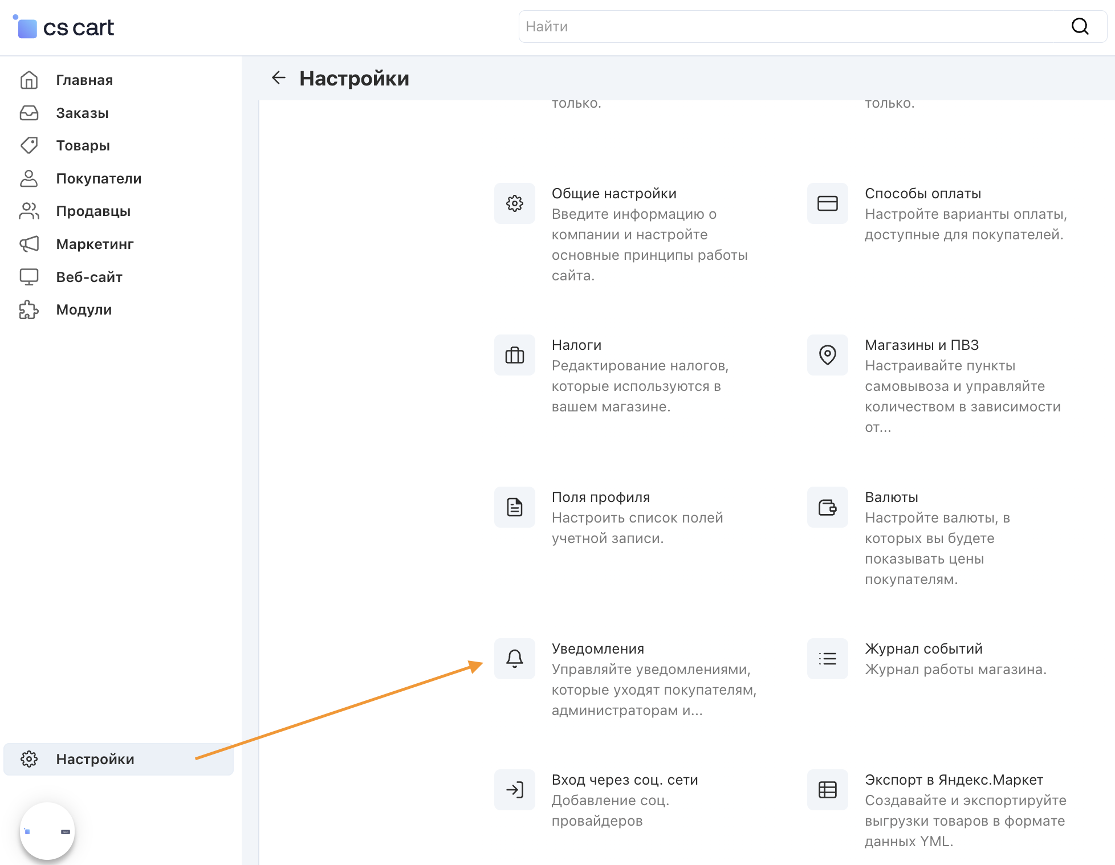Viewport: 1115px width, 865px height.
Task: Open Заказы in the sidebar
Action: point(82,113)
